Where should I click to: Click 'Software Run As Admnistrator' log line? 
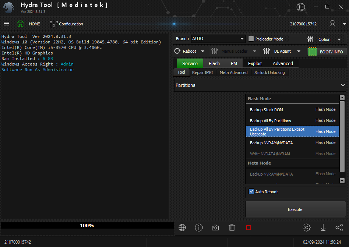(38, 70)
